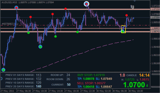Select the green dot with blue ring near 1.06460
The width and height of the screenshot is (160, 93).
tap(40, 47)
